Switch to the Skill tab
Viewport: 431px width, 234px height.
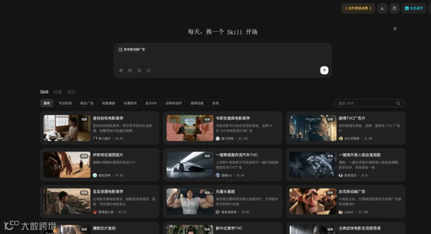click(x=44, y=92)
